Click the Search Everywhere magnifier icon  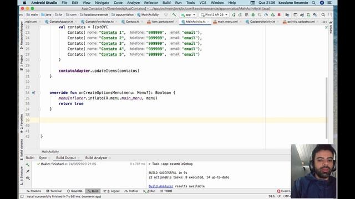point(323,15)
